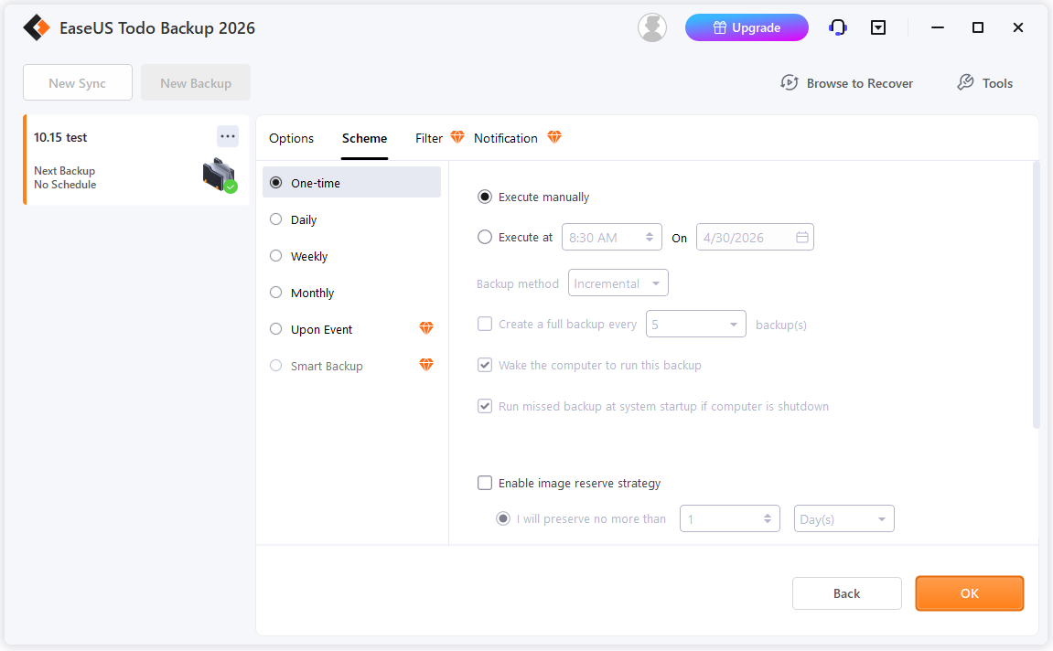Image resolution: width=1053 pixels, height=651 pixels.
Task: Click the Tools wrench icon
Action: [965, 82]
